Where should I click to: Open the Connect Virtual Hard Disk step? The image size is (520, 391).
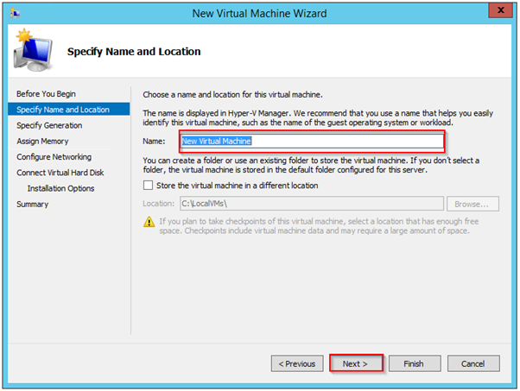tap(60, 173)
